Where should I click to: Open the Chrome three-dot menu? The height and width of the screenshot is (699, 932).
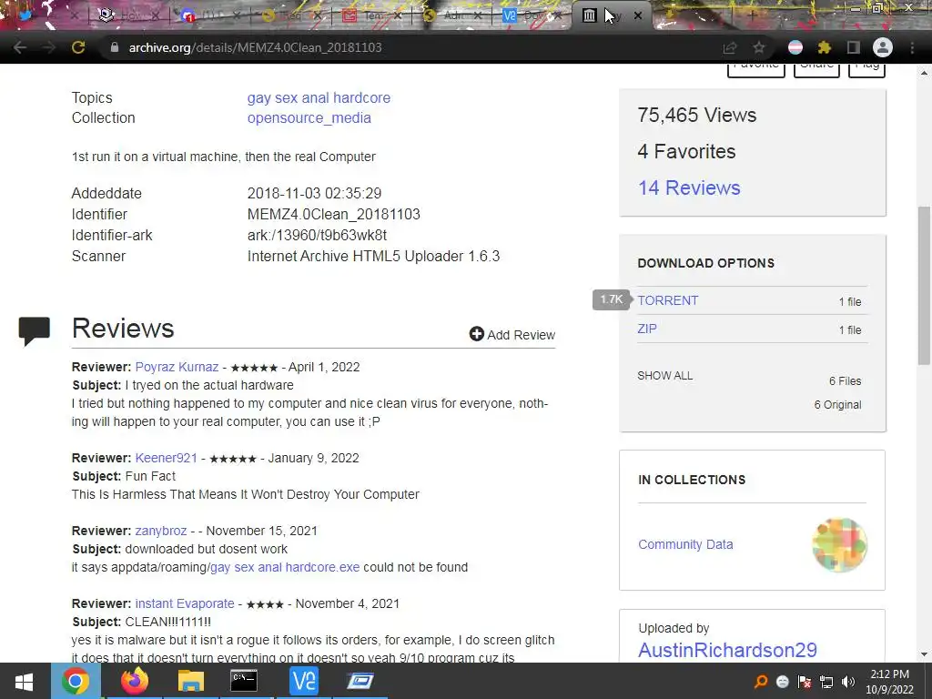coord(912,47)
